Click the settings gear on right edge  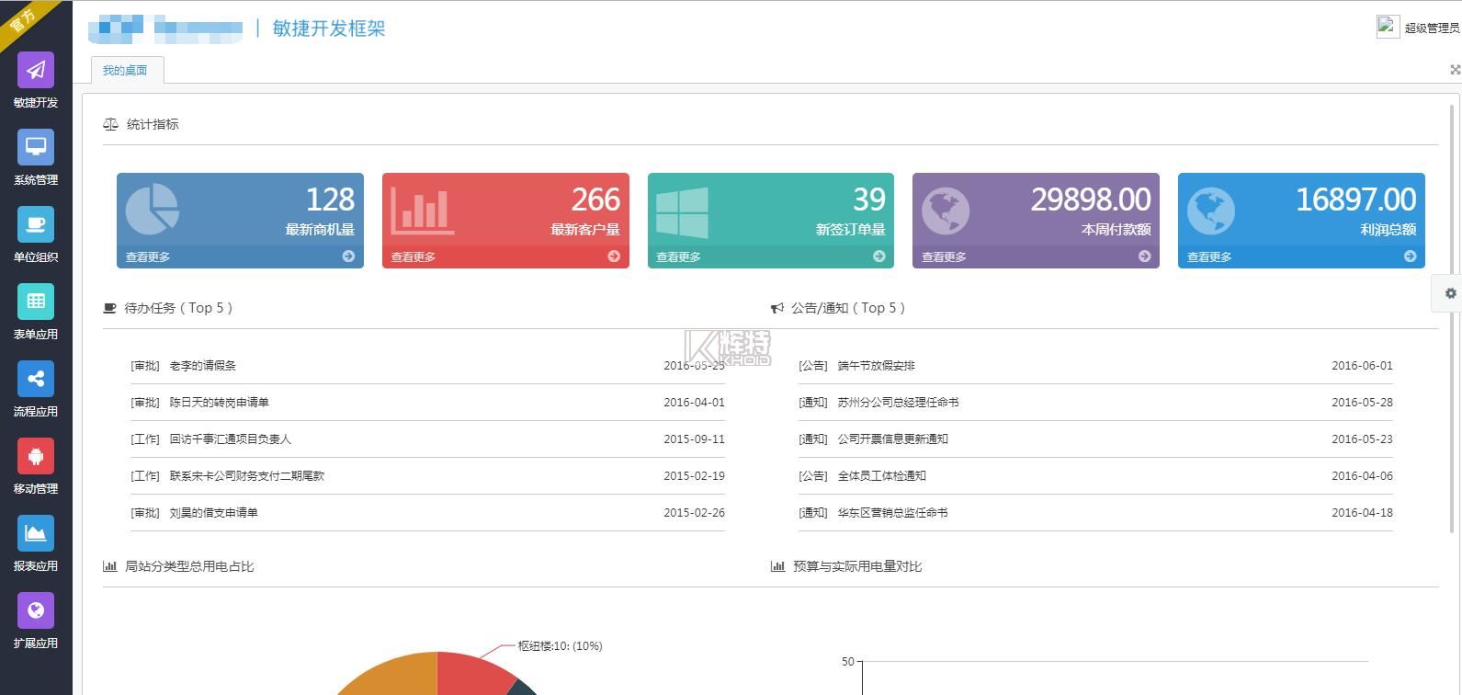[x=1450, y=293]
